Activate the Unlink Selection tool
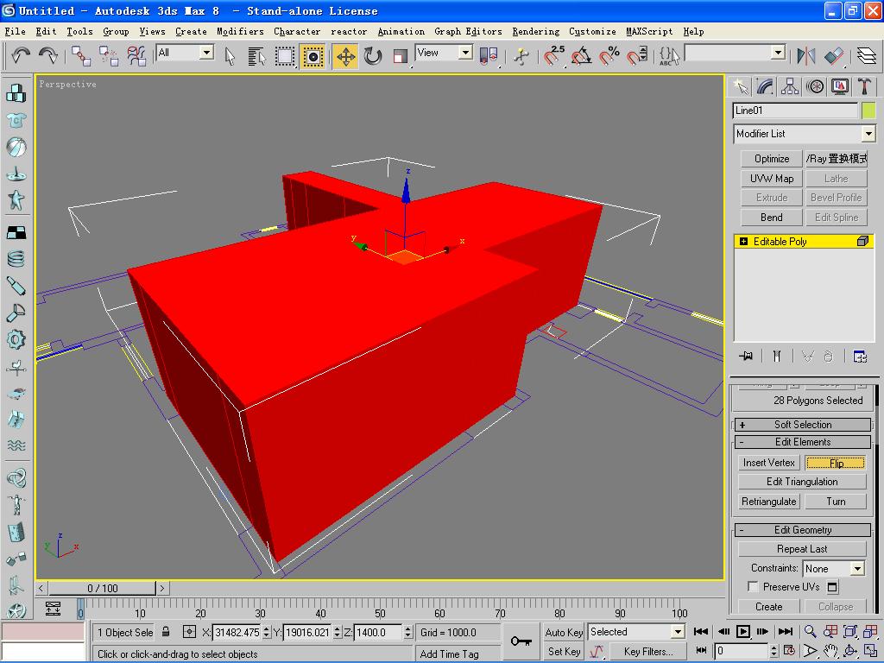Viewport: 884px width, 663px height. (x=108, y=56)
